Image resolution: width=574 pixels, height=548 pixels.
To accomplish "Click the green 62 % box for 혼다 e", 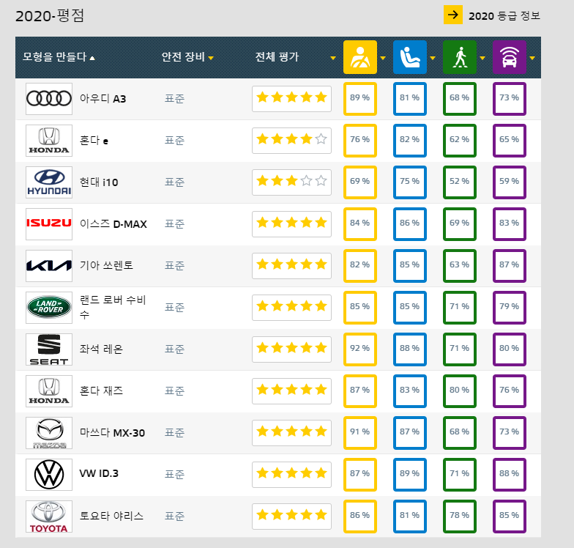I will [x=460, y=141].
